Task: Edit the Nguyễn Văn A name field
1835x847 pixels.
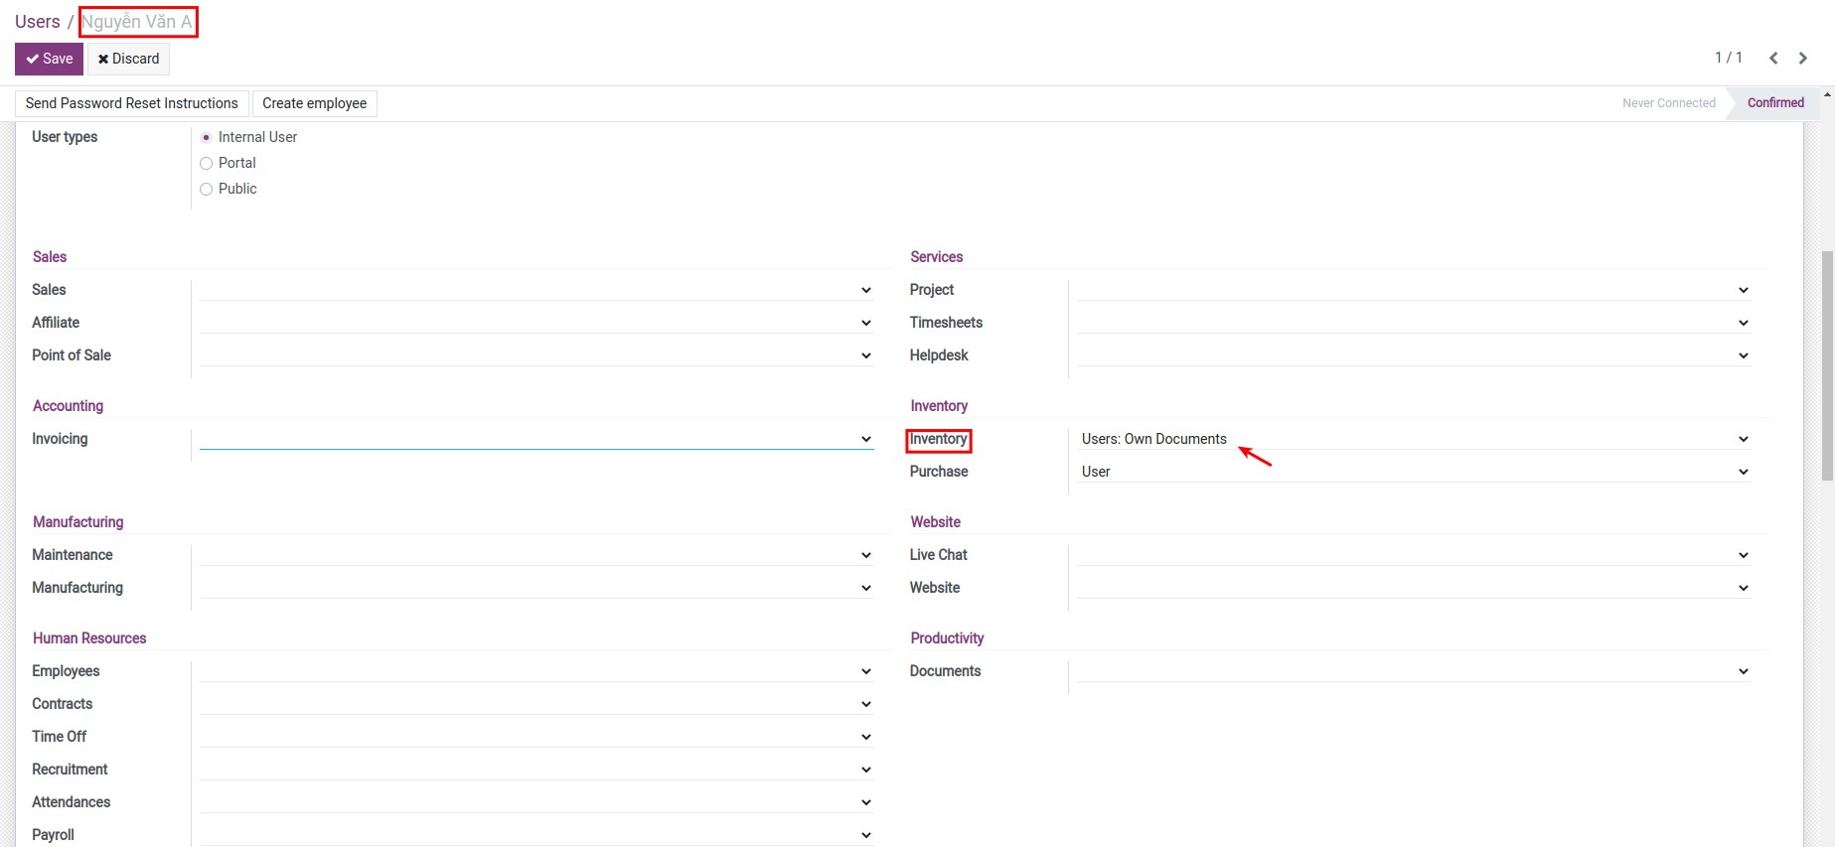Action: [138, 22]
